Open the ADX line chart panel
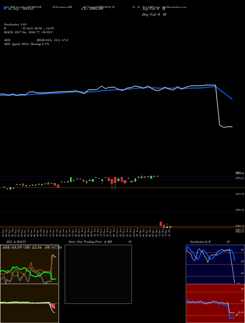Screen dimensions: 245x323 click(29, 264)
